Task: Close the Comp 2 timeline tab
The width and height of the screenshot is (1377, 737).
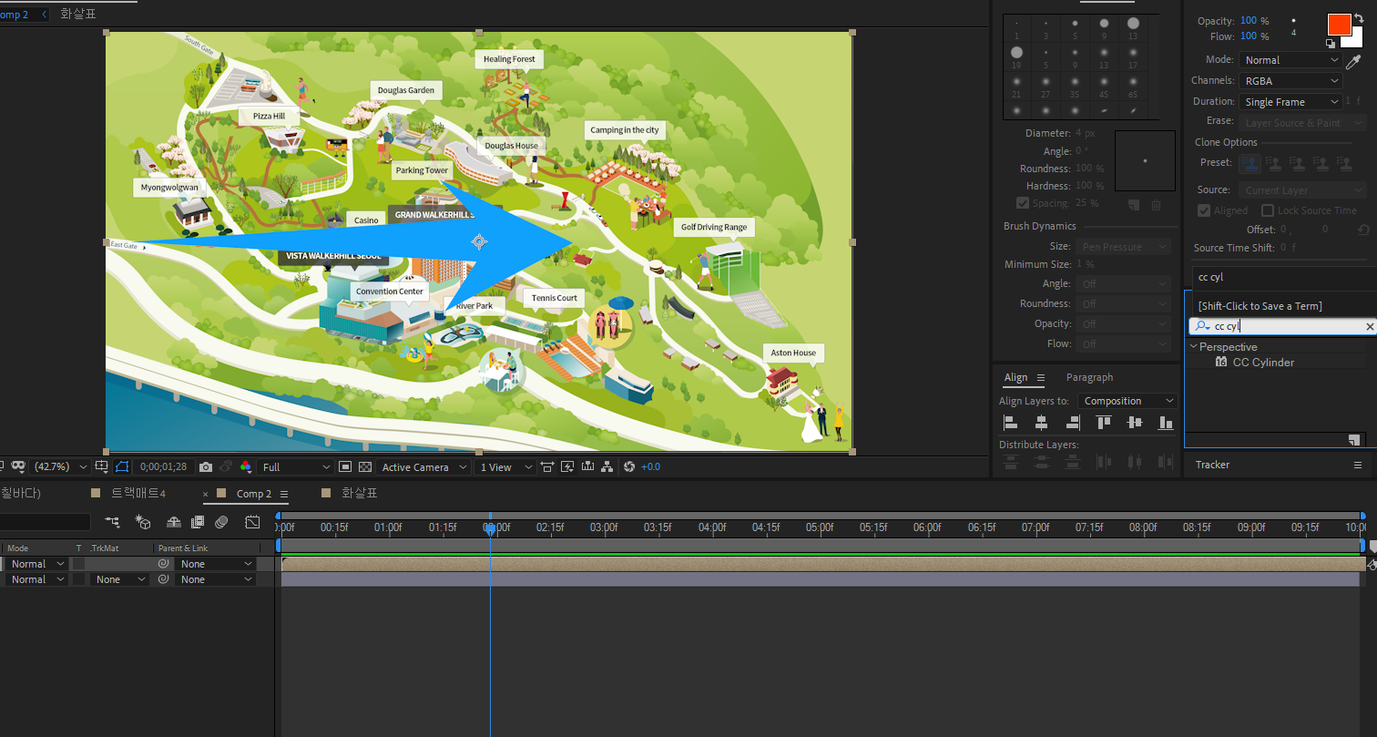Action: pos(205,494)
